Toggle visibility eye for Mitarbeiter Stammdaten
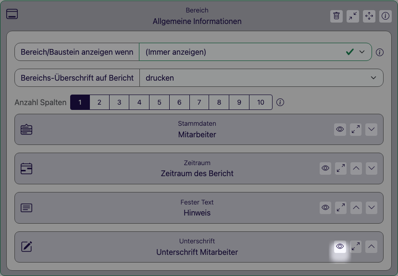 coord(340,130)
